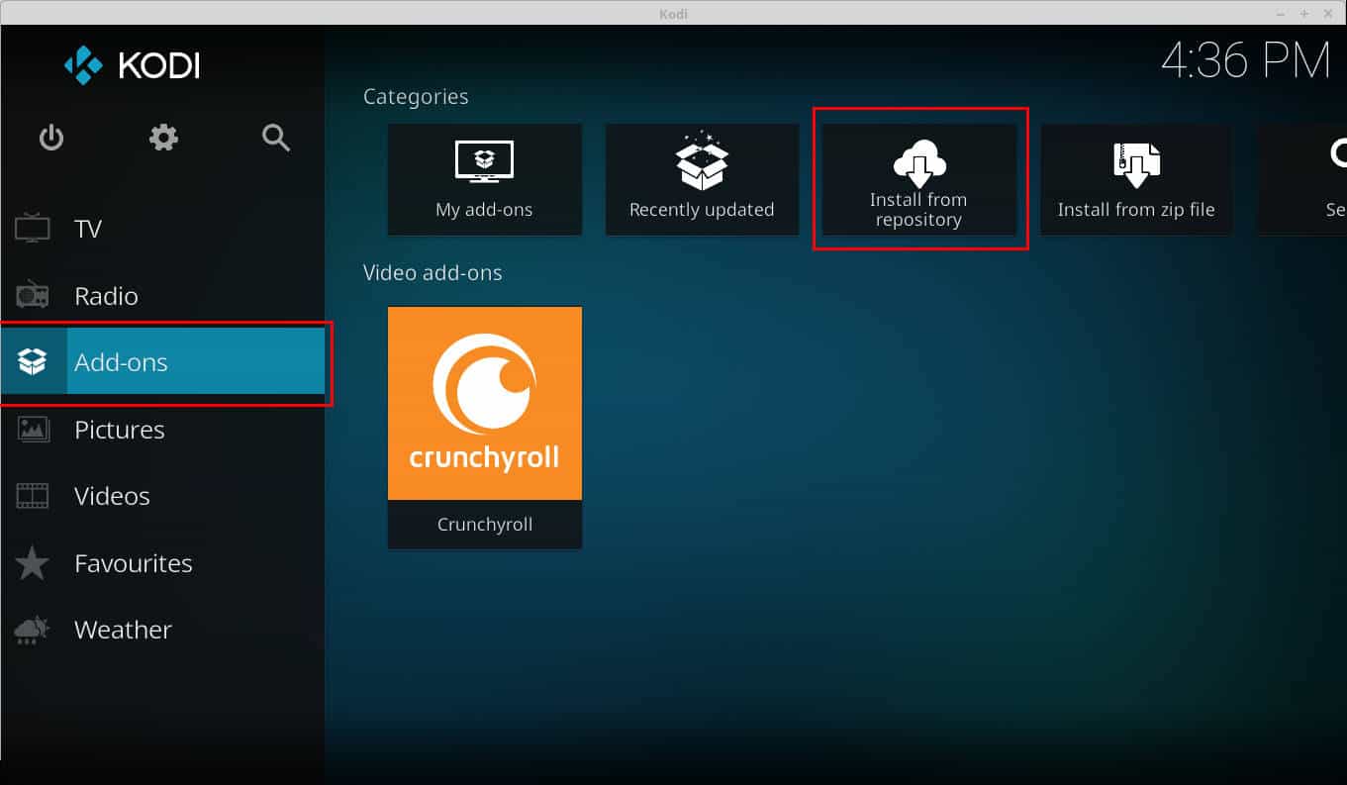The width and height of the screenshot is (1347, 785).
Task: Click the Videos film icon
Action: click(x=33, y=496)
